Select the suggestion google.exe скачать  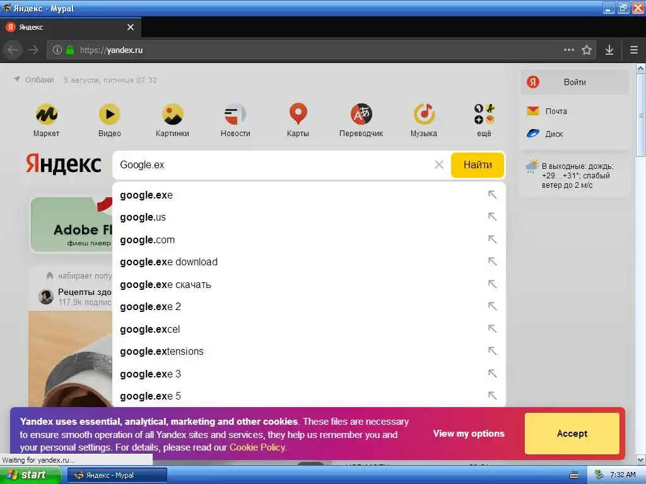pyautogui.click(x=309, y=285)
